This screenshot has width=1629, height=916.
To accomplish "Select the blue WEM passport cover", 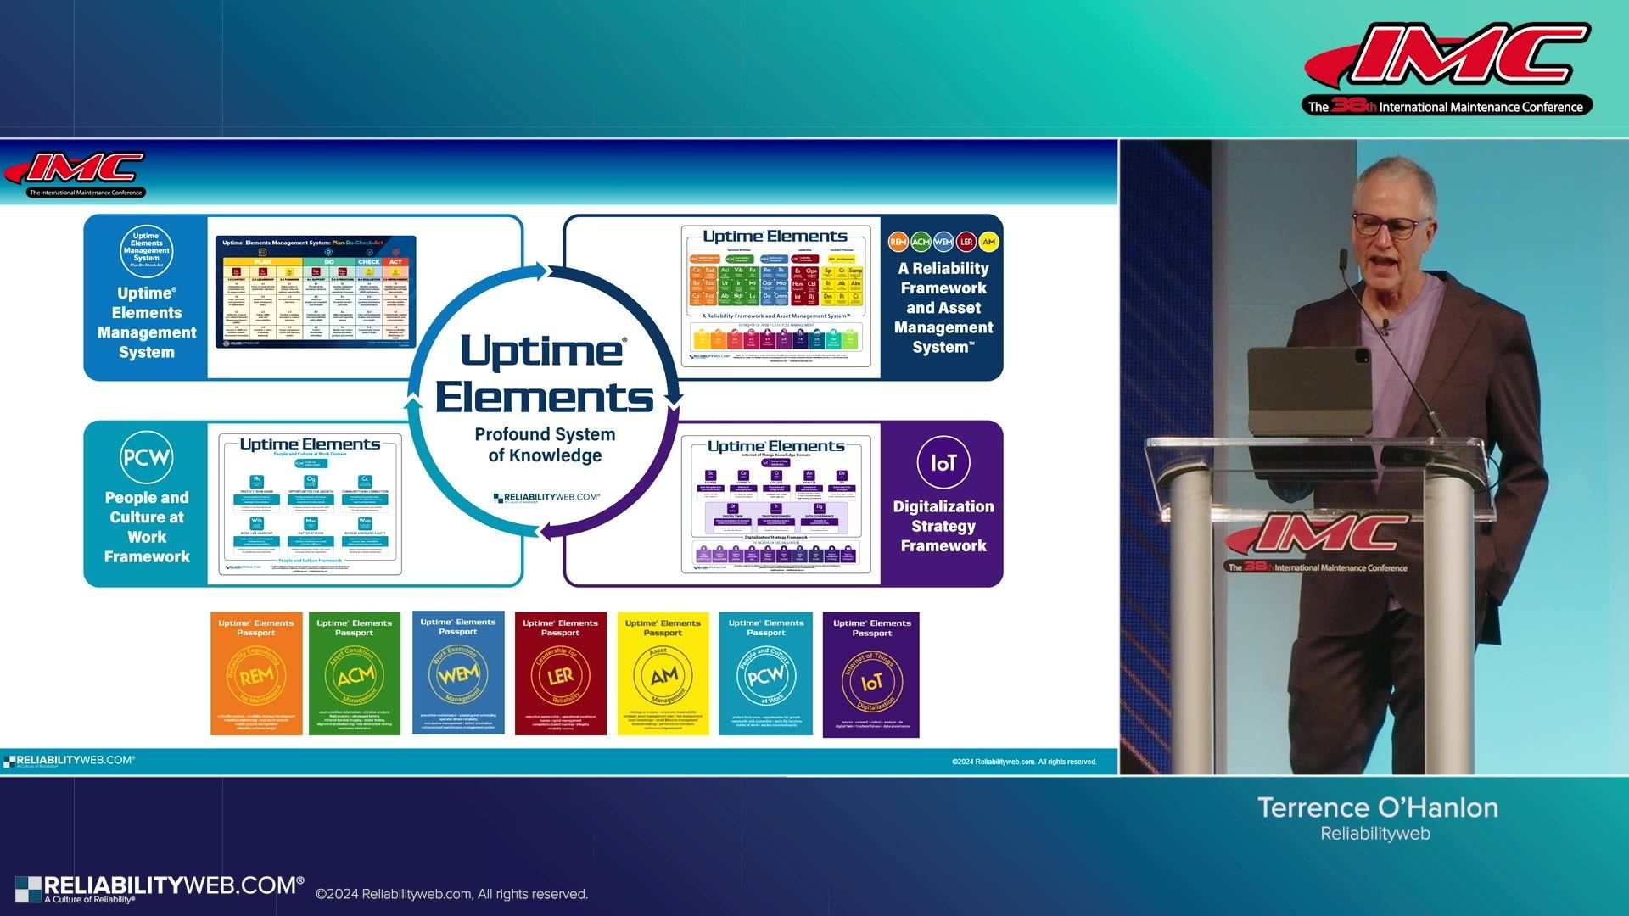I will coord(458,673).
